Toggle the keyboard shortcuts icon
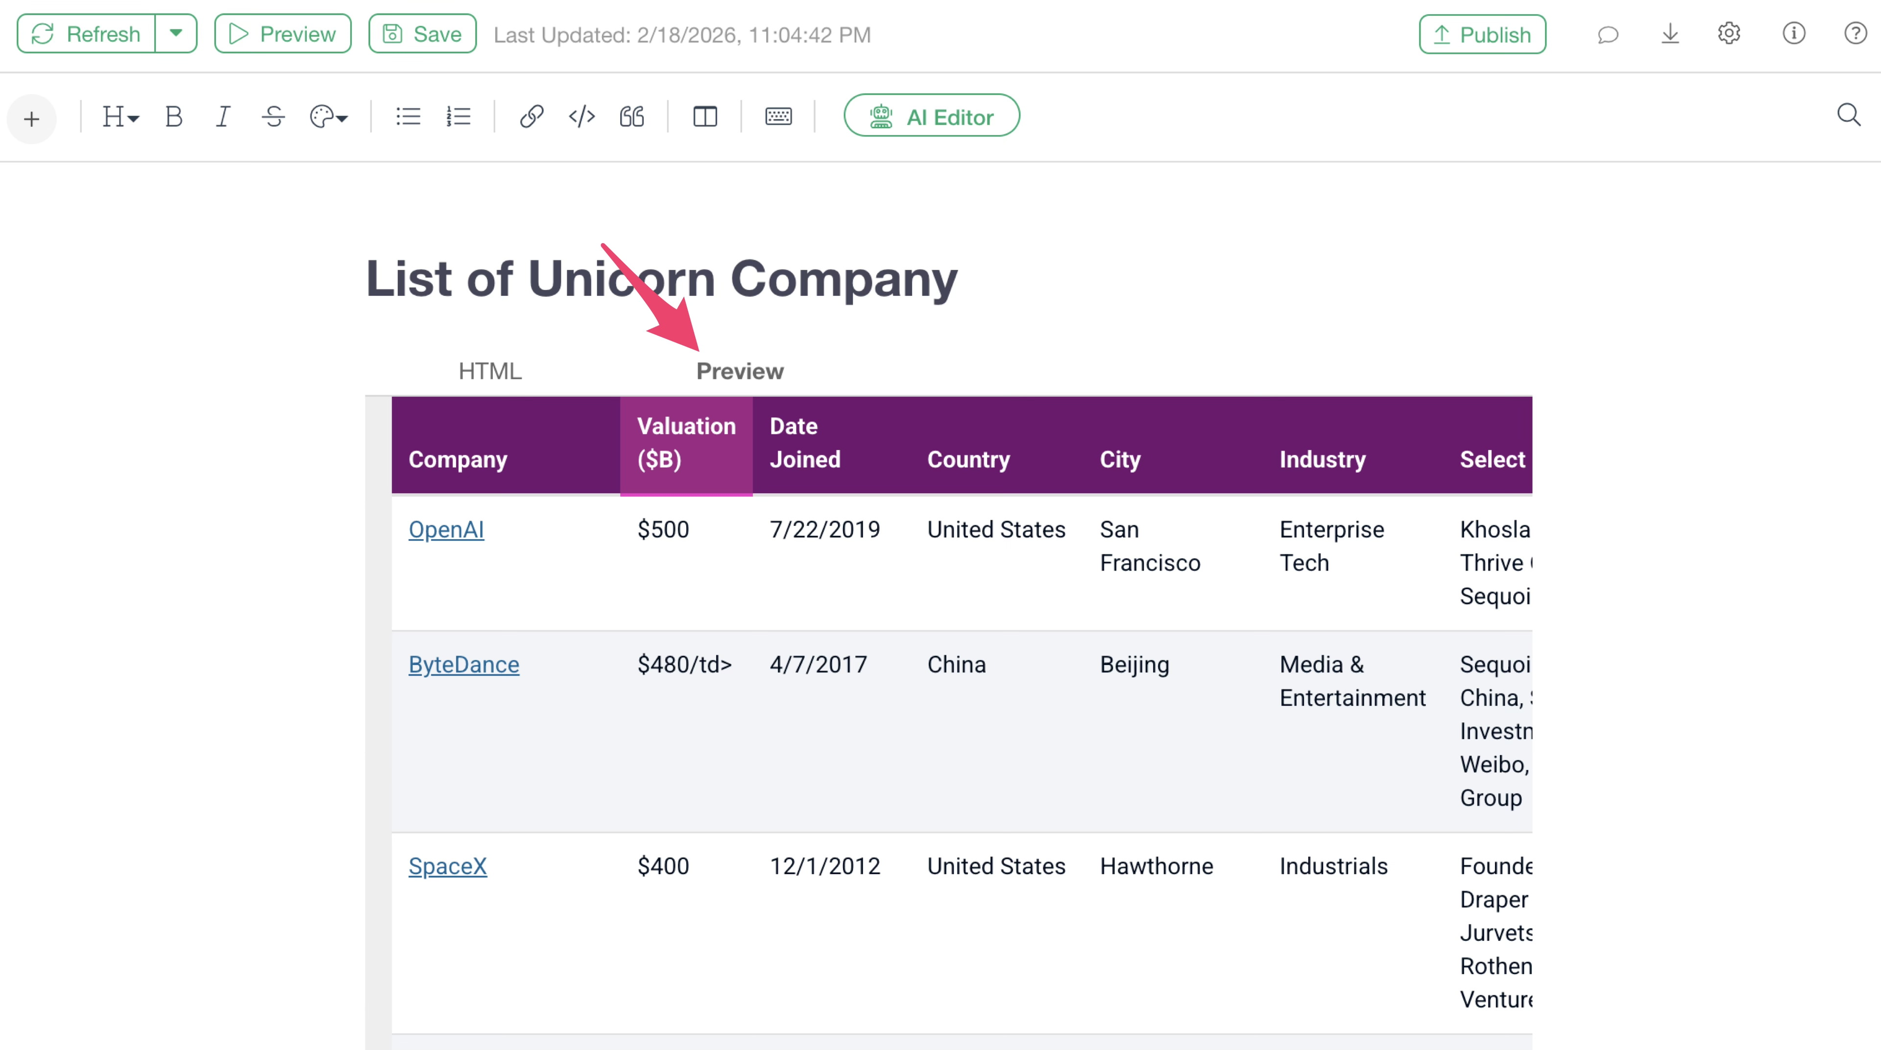 tap(778, 117)
